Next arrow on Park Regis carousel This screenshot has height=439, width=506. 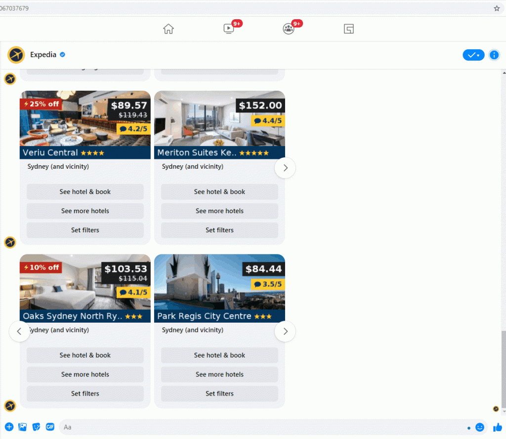tap(285, 331)
